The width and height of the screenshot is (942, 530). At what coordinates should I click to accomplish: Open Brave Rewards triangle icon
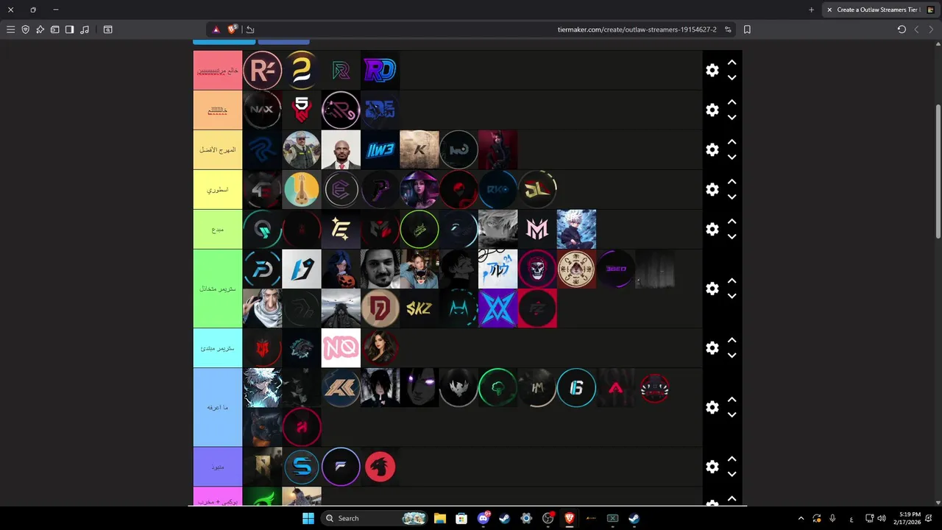216,29
